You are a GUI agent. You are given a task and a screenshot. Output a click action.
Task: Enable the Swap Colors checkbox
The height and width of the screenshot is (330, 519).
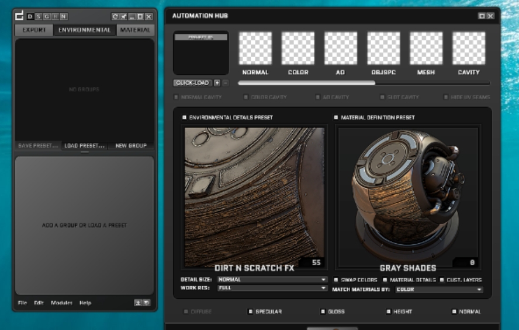pos(336,280)
